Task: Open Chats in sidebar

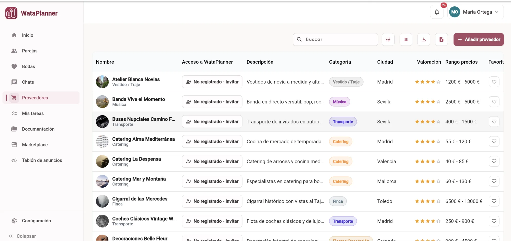Action: (41, 82)
